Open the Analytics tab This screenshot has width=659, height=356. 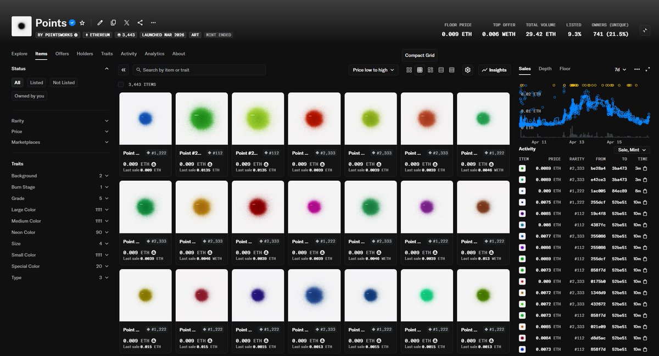[154, 54]
